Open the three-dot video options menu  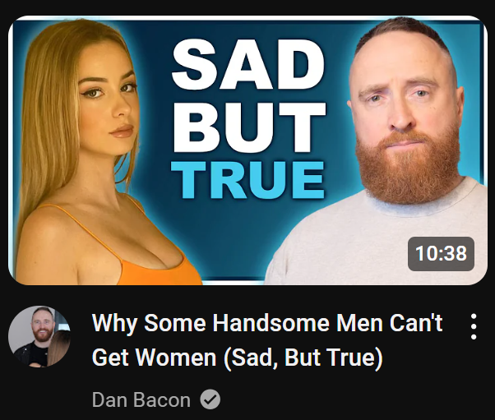coord(474,326)
